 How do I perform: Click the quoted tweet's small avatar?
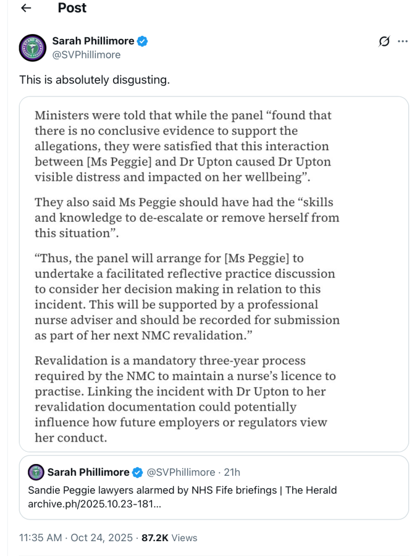pyautogui.click(x=36, y=473)
